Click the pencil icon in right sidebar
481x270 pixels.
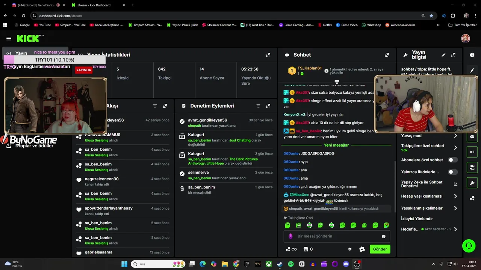pyautogui.click(x=472, y=70)
